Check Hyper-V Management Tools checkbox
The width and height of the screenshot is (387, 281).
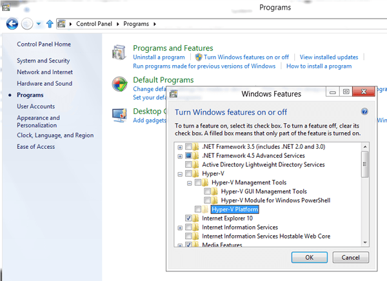(198, 182)
